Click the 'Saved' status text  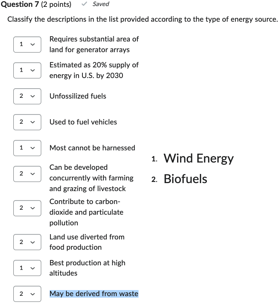click(x=101, y=4)
